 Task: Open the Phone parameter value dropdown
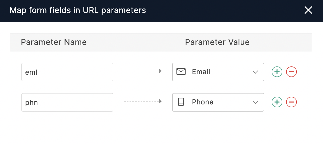coord(218,102)
